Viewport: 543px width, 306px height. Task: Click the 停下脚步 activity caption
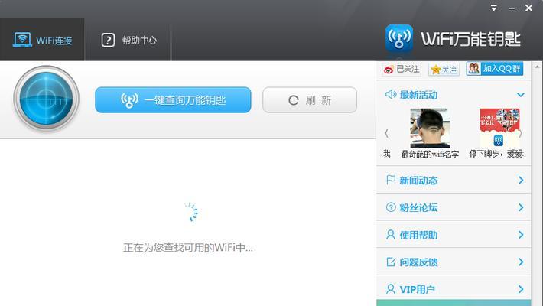click(x=496, y=154)
